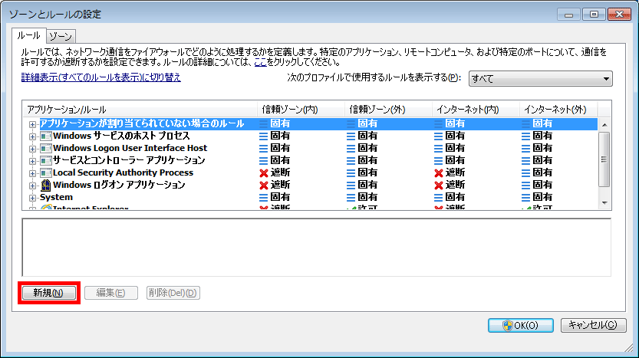Screen dimensions: 639x358
Task: Switch to the ゾーン tab
Action: pos(60,36)
